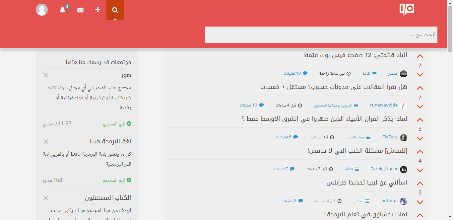Screen dimensions: 453x220
Task: Open the 6 تعليقات comments link
Action: (x=287, y=137)
